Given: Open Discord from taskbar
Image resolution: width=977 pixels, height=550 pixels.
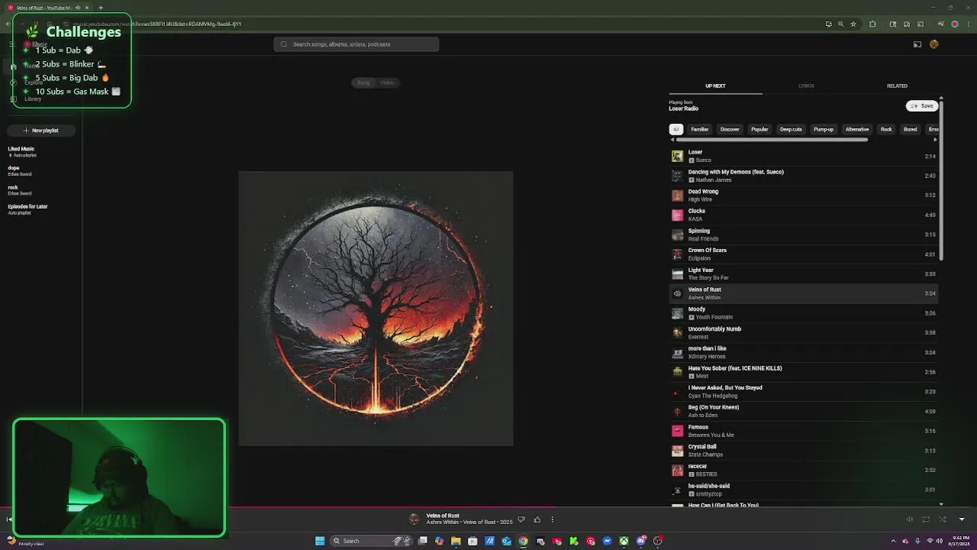Looking at the screenshot, I should tap(640, 541).
